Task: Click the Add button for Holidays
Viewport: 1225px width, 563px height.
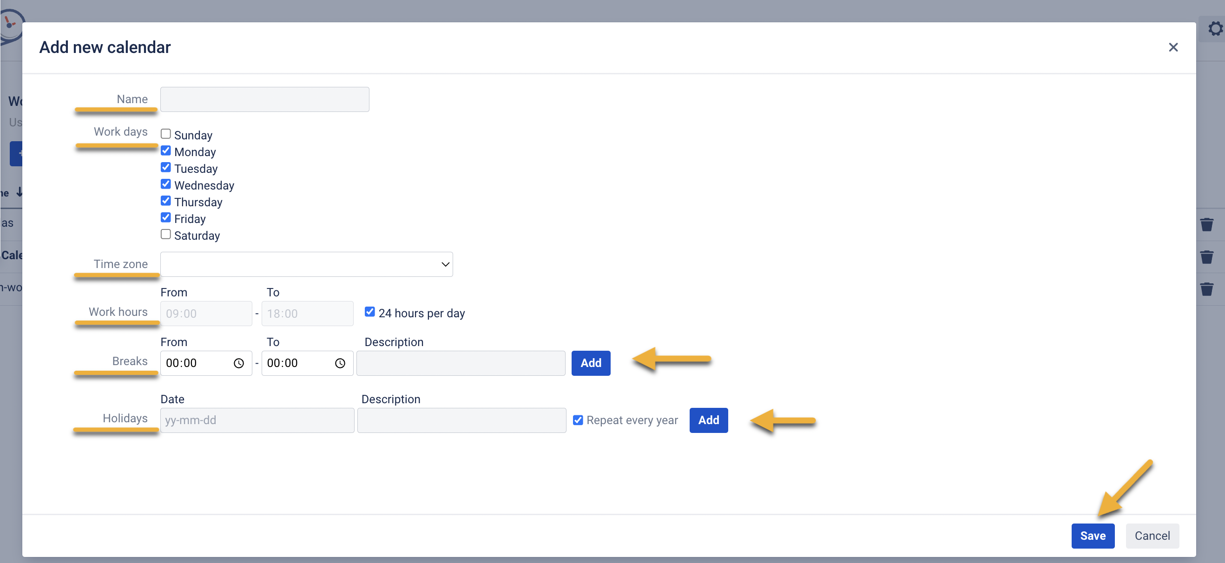Action: (x=708, y=420)
